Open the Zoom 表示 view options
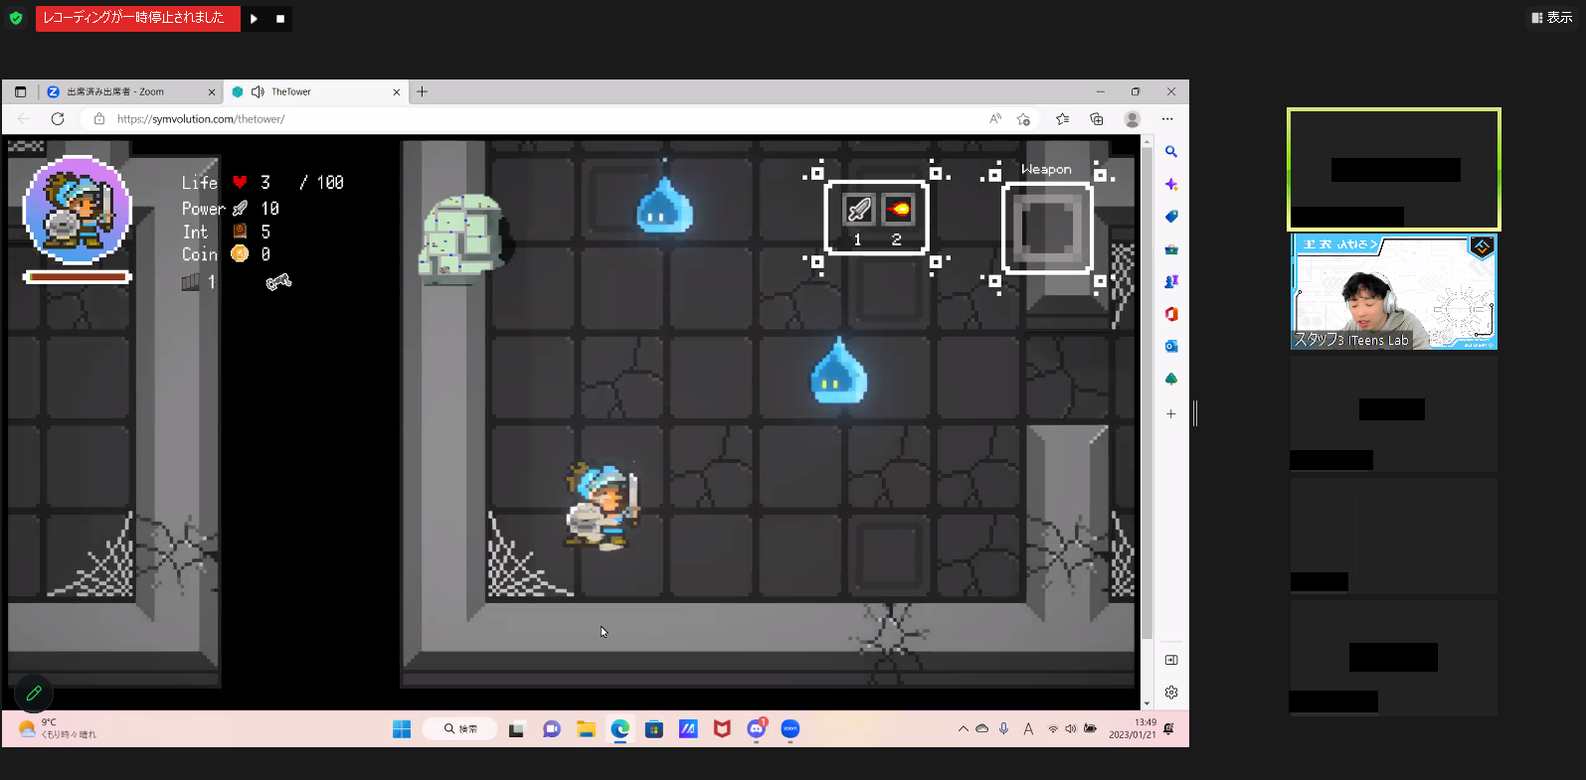This screenshot has width=1586, height=780. click(x=1552, y=18)
